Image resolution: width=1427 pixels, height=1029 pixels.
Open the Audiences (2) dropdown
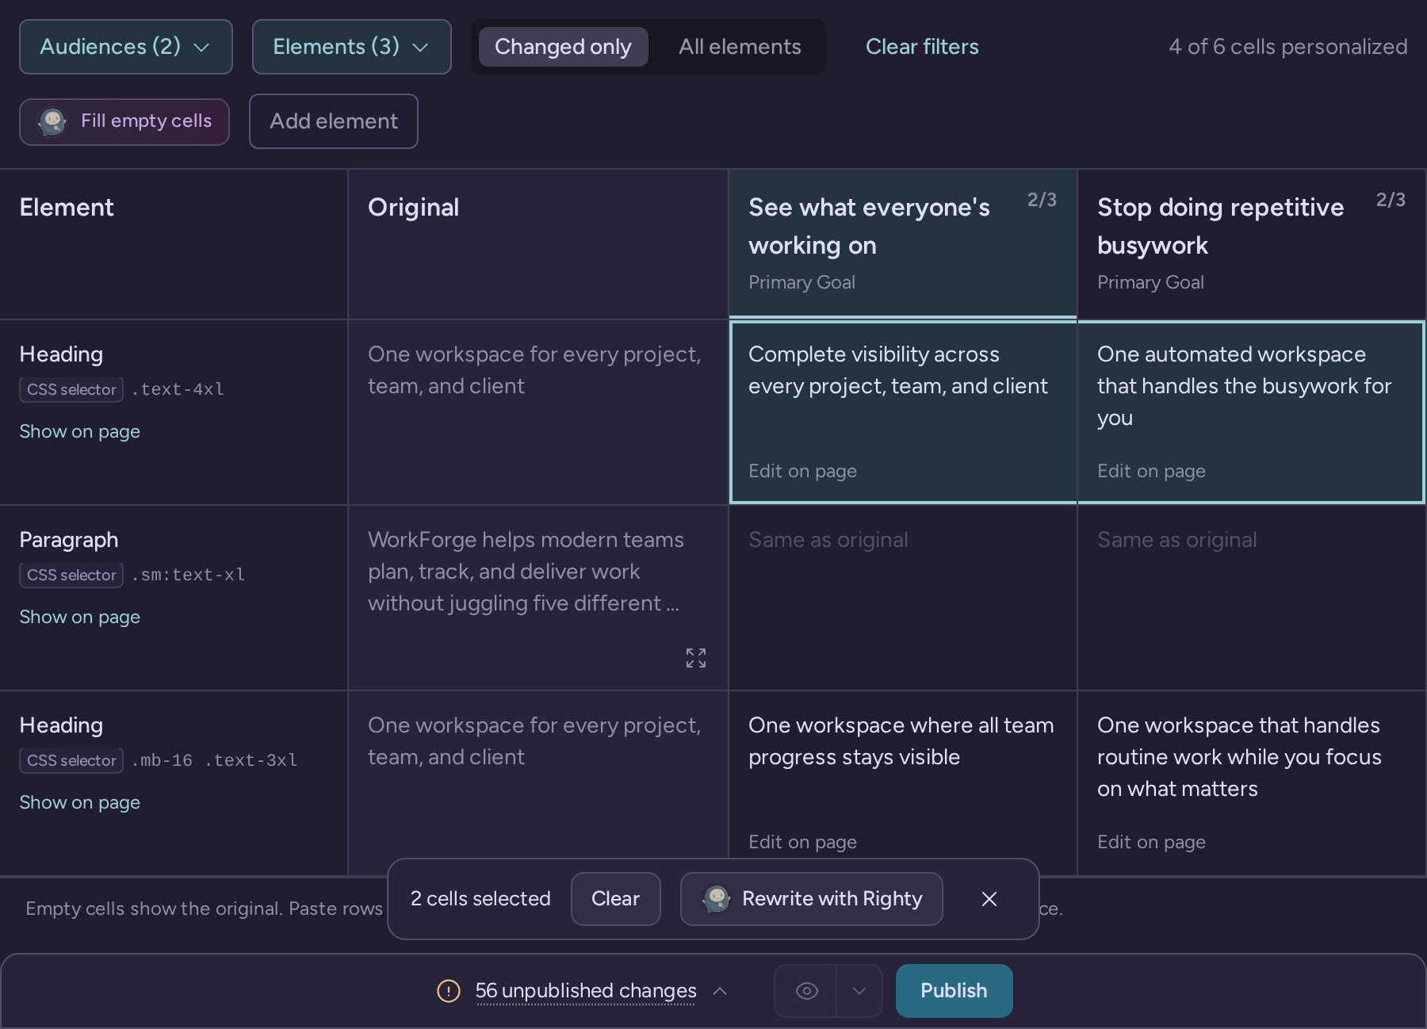point(126,47)
